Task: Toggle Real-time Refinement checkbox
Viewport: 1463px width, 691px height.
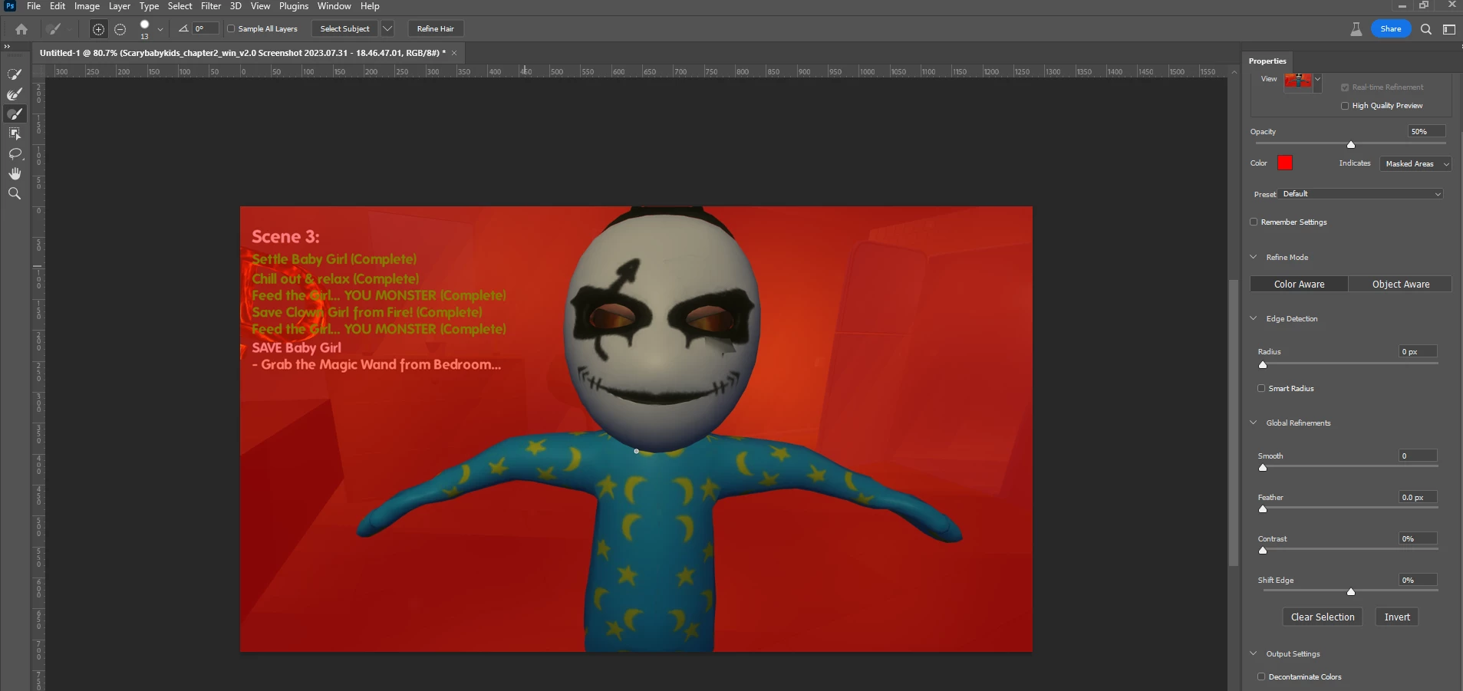Action: pos(1345,87)
